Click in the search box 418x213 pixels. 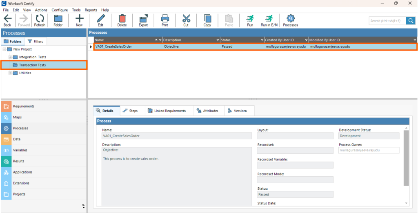(387, 21)
